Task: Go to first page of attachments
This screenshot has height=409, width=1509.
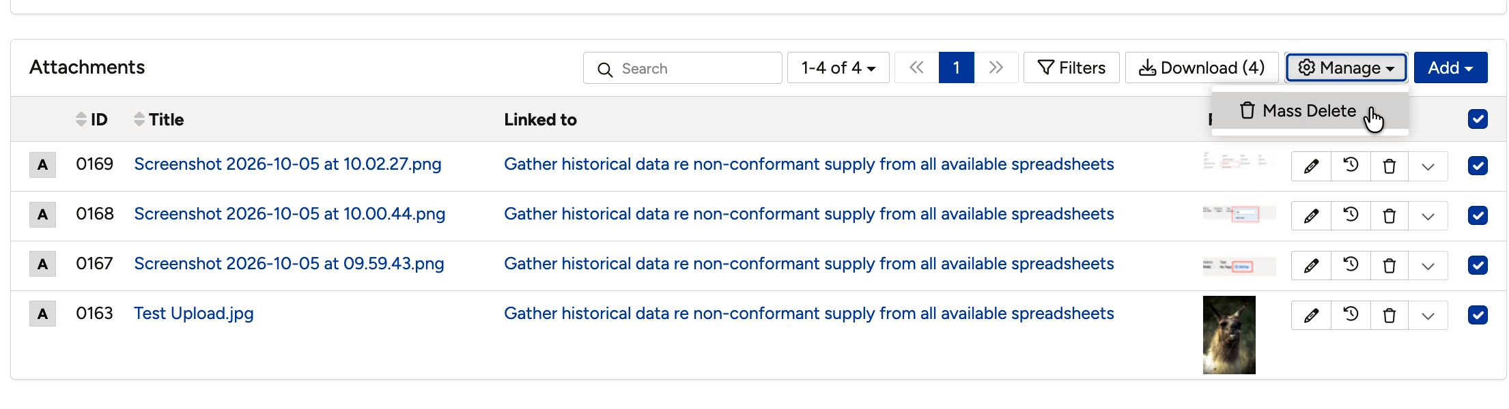Action: [916, 67]
